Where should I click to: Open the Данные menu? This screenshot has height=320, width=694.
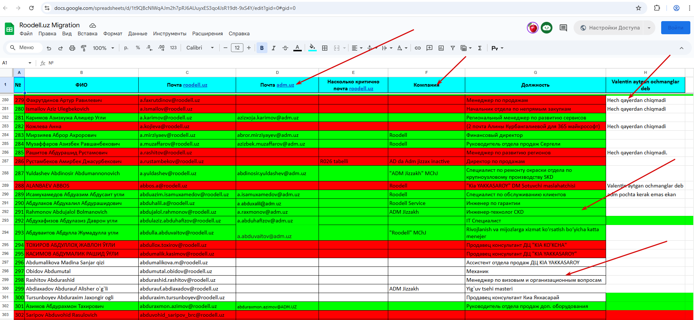138,33
